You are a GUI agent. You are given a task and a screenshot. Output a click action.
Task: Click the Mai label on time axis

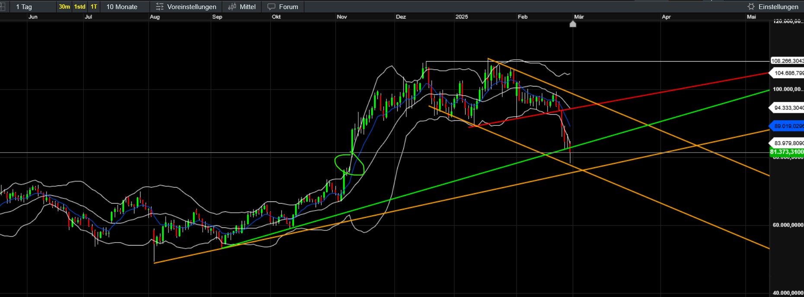pyautogui.click(x=751, y=17)
